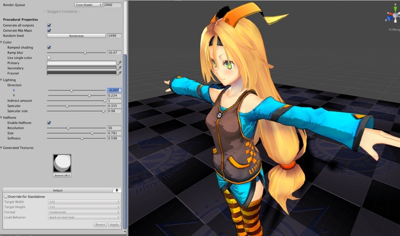Uncheck Generate Mip Maps
Viewport: 400px width, 236px height.
pyautogui.click(x=49, y=30)
